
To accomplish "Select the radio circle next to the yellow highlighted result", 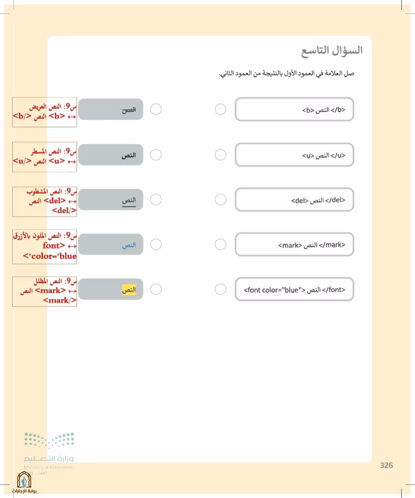I will [x=156, y=289].
